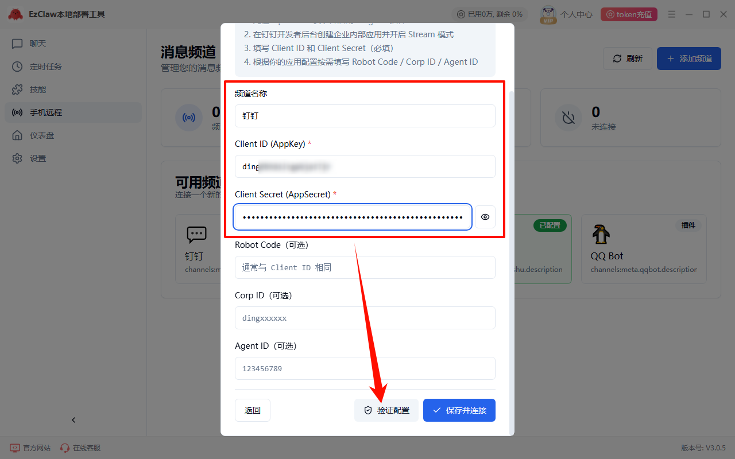The width and height of the screenshot is (735, 459).
Task: Open 在线客服 online support headset icon
Action: coord(65,448)
